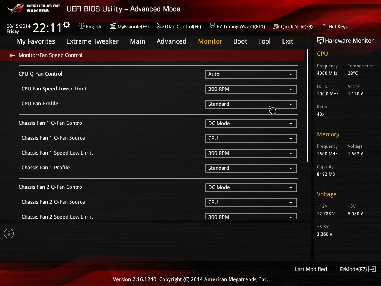Click the Hardware Monitor title
The image size is (381, 286).
pos(349,41)
